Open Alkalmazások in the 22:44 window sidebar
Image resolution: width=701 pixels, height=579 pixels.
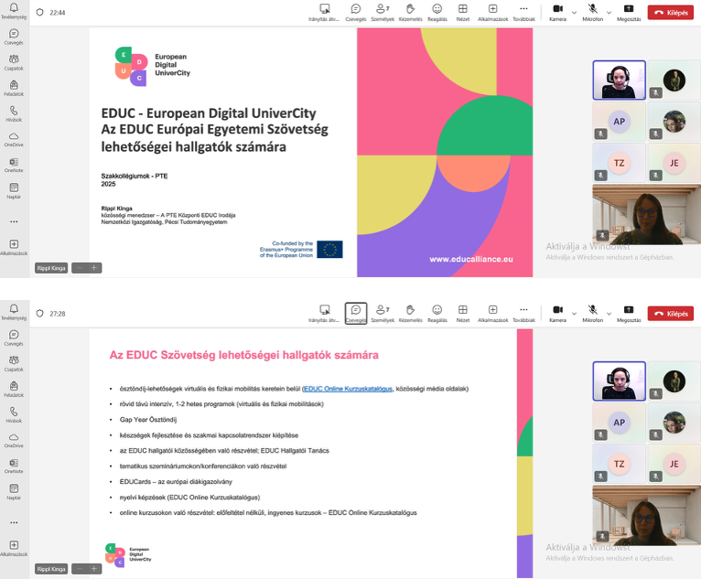click(14, 247)
